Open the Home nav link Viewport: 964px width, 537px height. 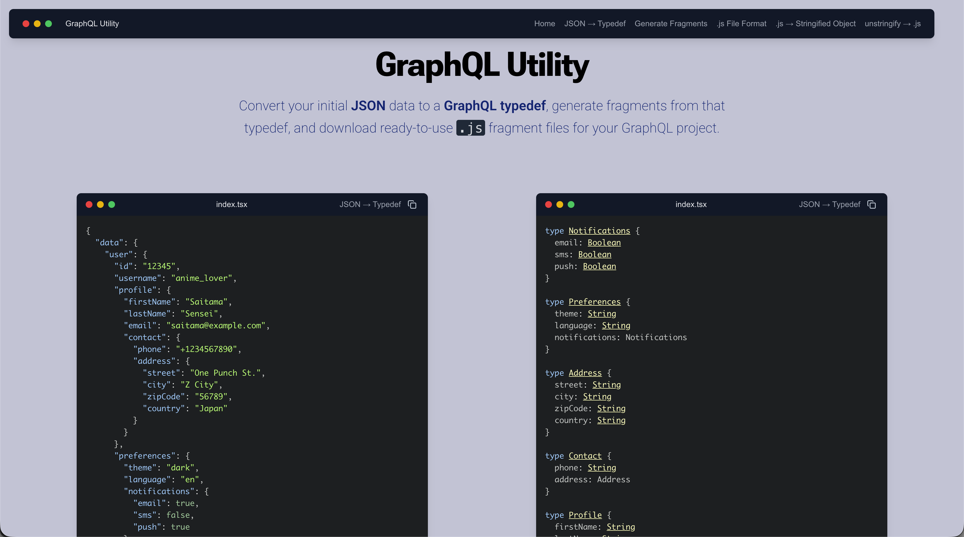coord(545,24)
